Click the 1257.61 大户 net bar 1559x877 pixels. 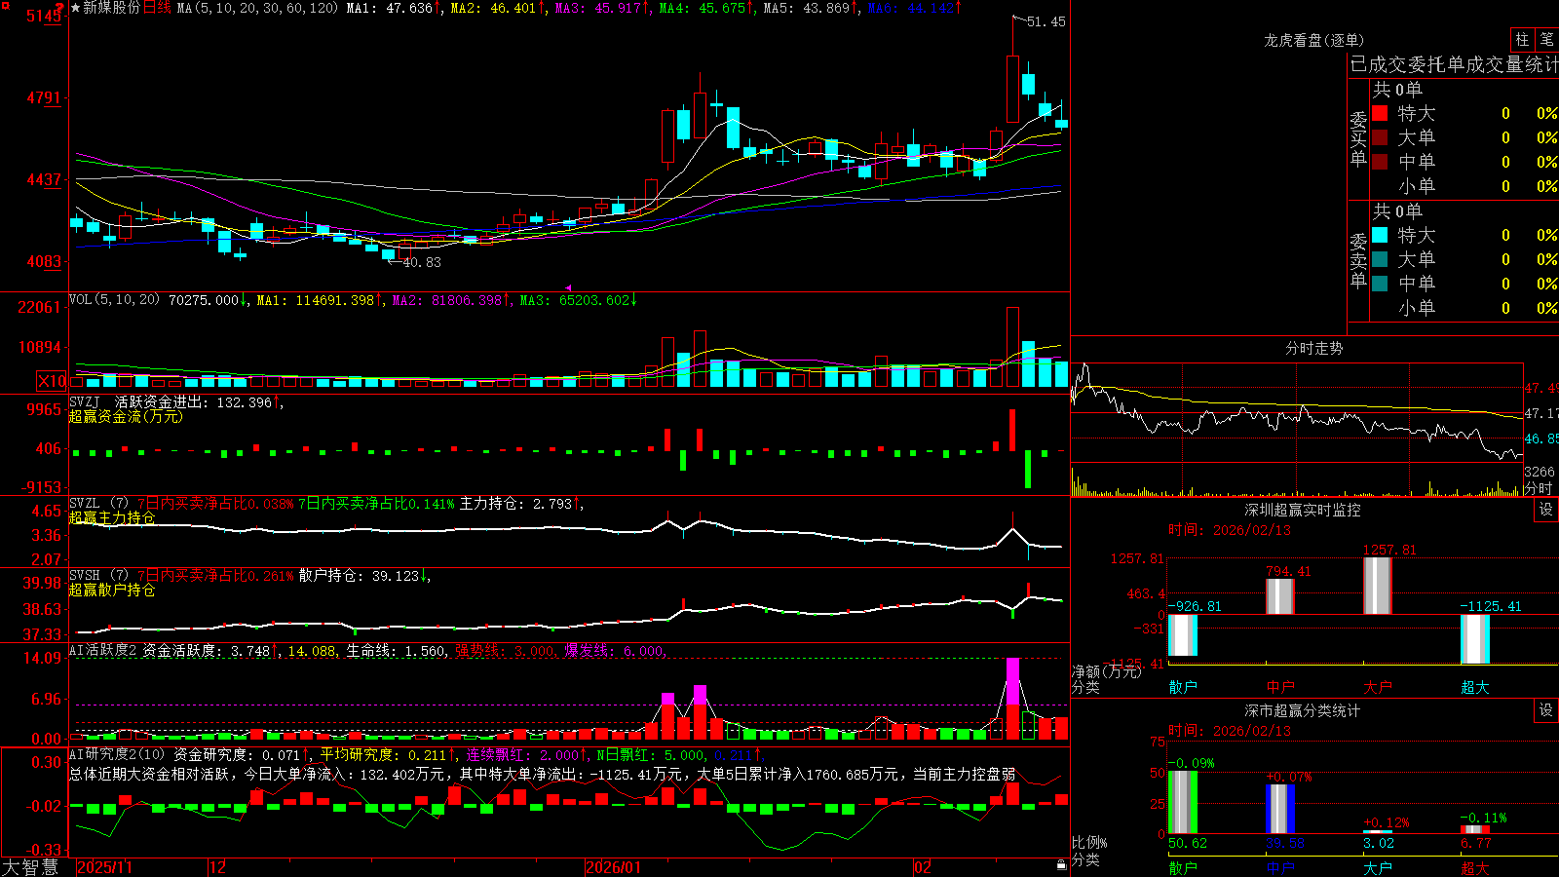(x=1378, y=586)
